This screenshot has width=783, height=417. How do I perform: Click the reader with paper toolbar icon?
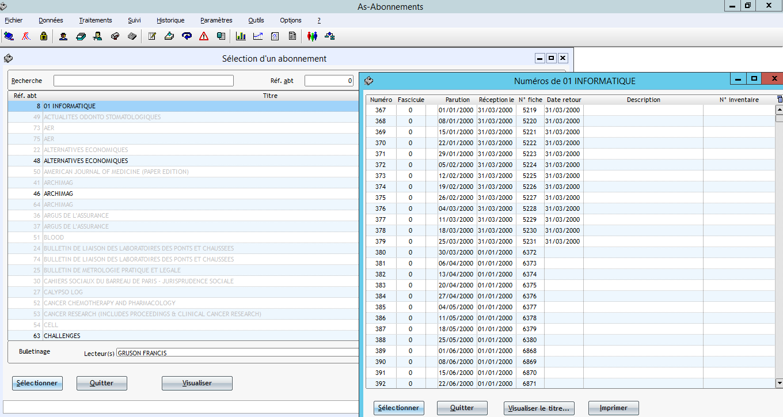pos(98,36)
